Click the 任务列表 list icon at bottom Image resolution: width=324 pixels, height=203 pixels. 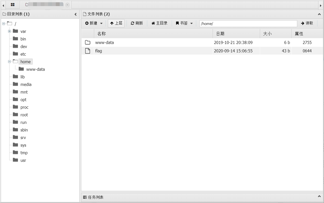85,197
